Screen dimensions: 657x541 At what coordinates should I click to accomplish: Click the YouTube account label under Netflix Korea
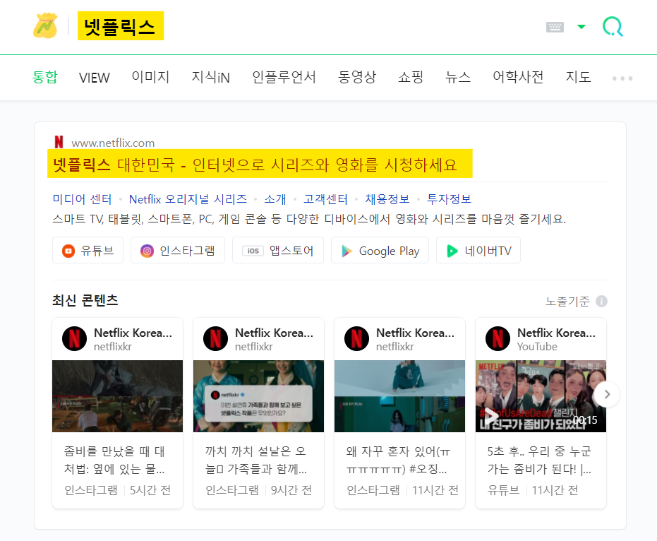[x=537, y=347]
